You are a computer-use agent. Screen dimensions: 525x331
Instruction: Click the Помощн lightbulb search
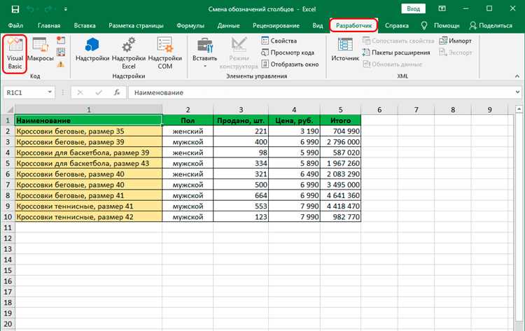tap(441, 25)
